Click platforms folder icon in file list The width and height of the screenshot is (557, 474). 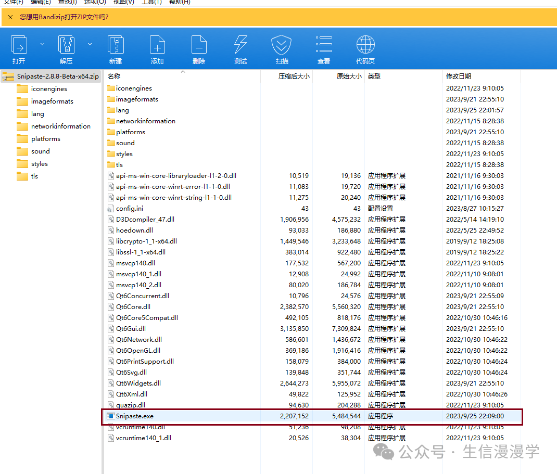point(111,132)
